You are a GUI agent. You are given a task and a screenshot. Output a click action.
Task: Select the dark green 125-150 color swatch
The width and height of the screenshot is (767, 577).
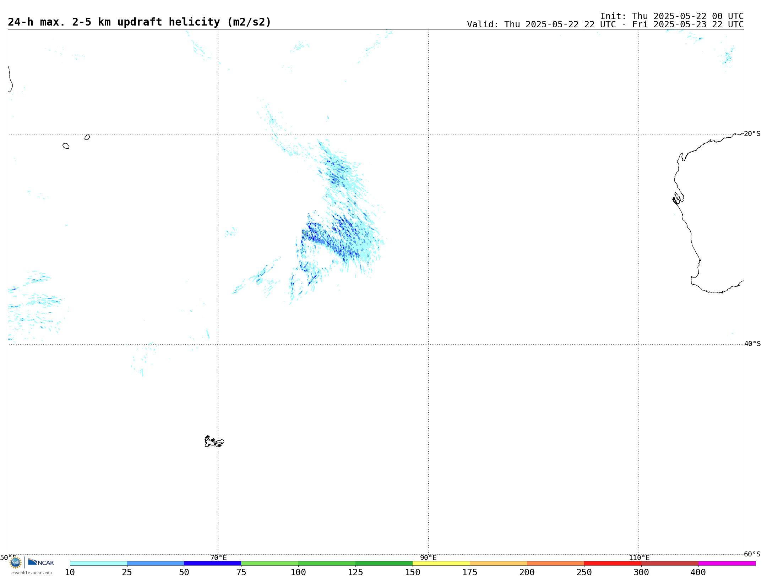coord(384,564)
